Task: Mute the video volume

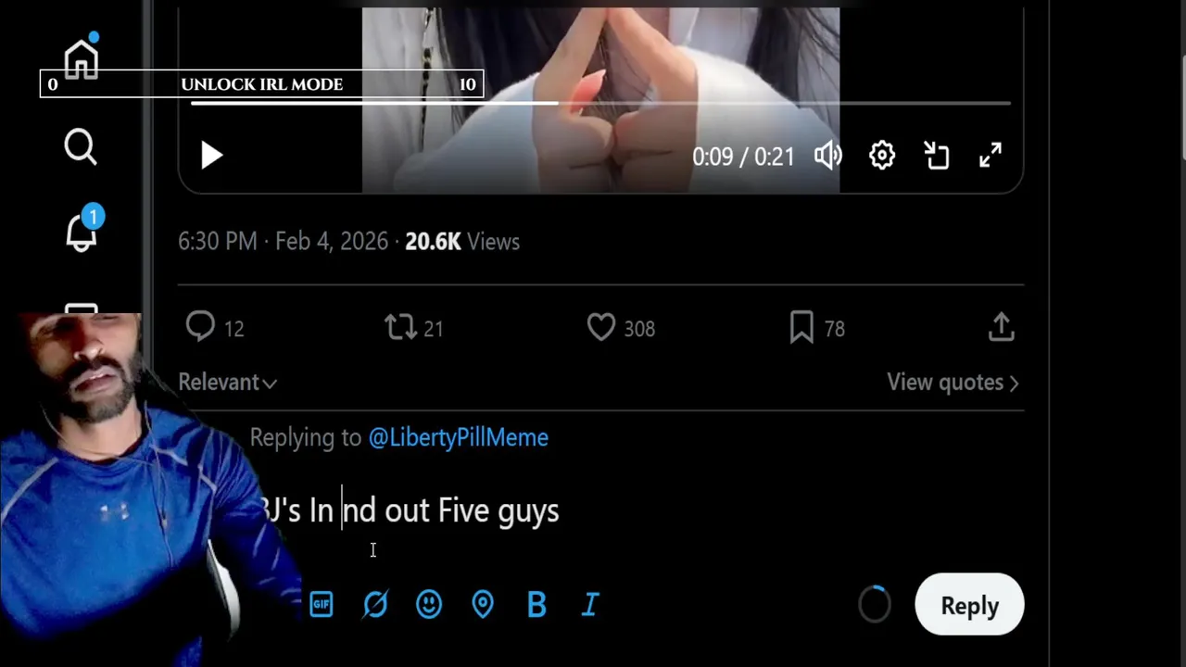Action: (827, 156)
